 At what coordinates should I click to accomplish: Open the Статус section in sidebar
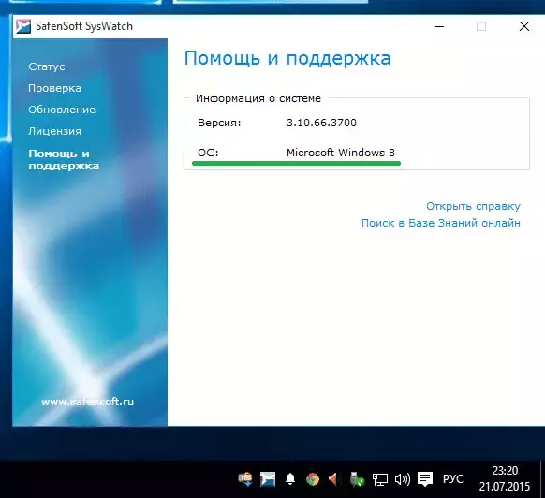47,66
